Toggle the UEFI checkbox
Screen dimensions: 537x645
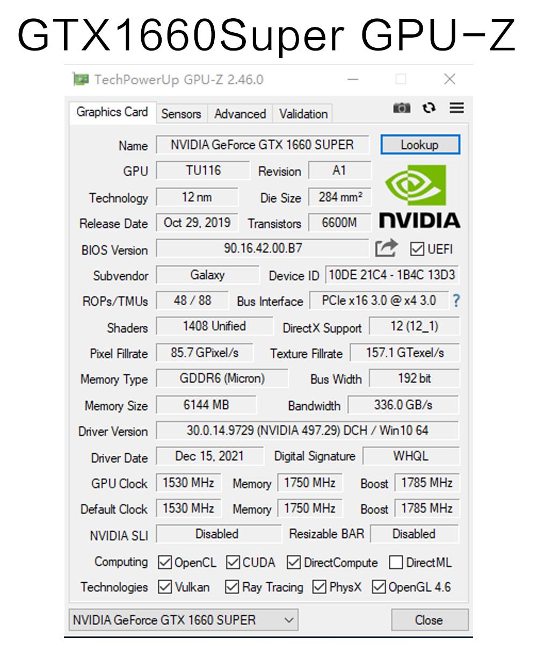(417, 249)
